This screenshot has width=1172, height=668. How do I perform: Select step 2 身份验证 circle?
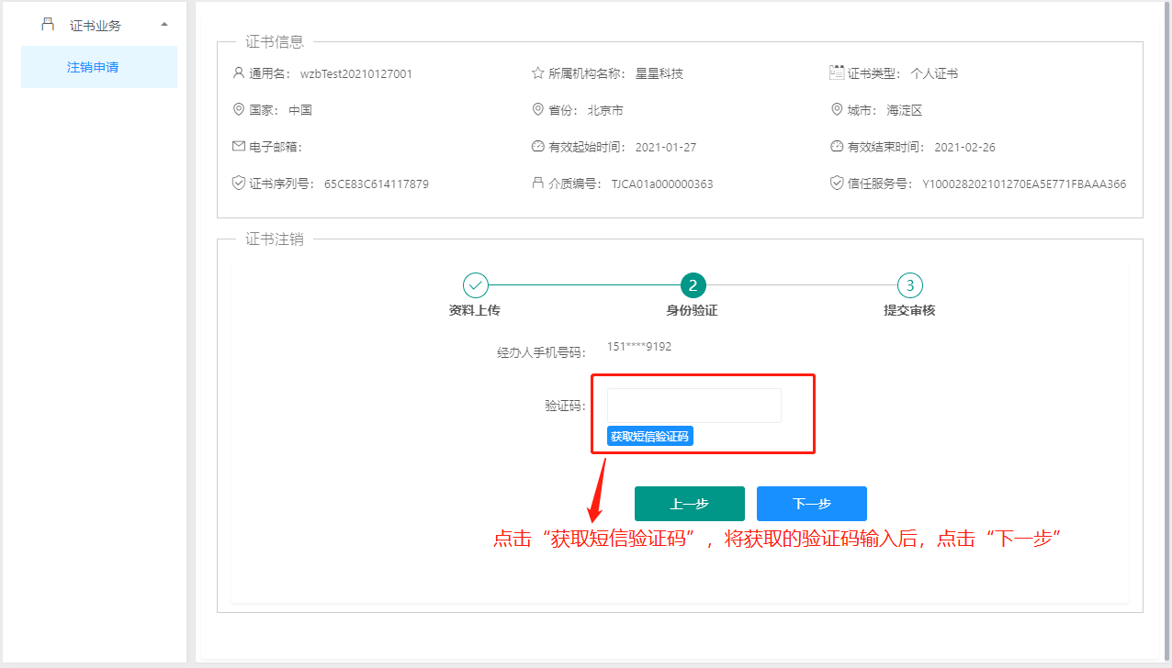tap(693, 285)
